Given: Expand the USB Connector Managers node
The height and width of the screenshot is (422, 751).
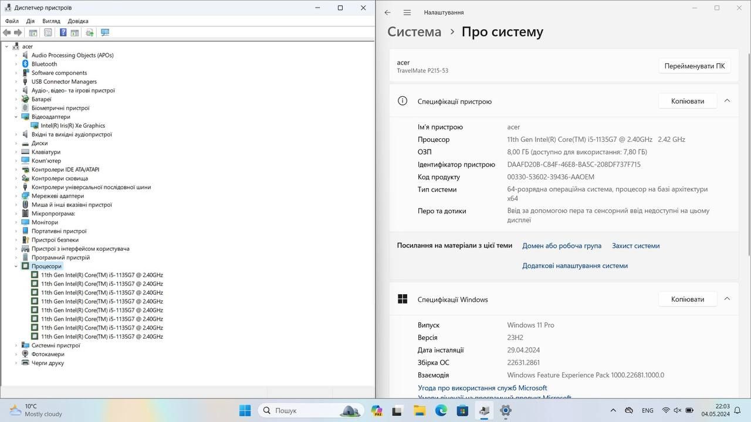Looking at the screenshot, I should tap(16, 81).
